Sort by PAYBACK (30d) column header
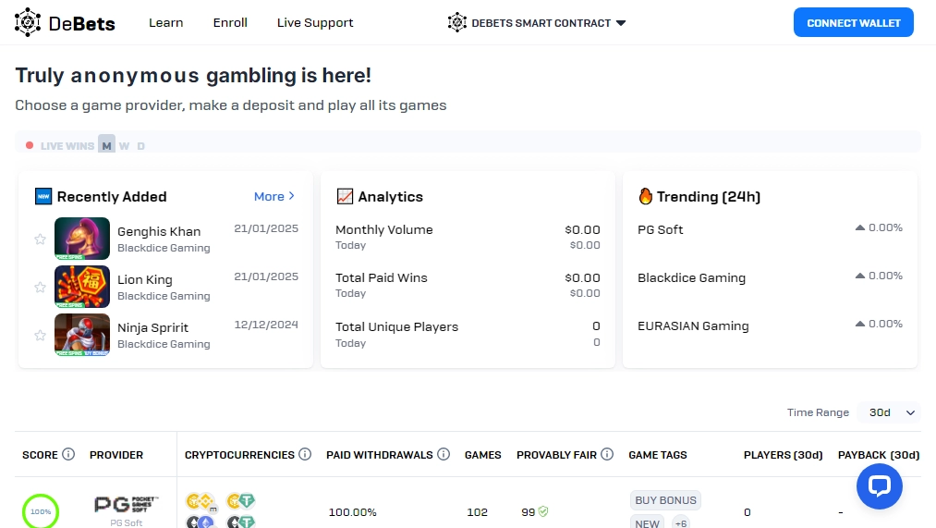The image size is (936, 528). coord(879,455)
